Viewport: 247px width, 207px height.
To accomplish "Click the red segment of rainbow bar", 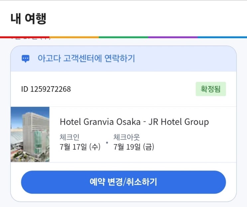I will coord(25,37).
